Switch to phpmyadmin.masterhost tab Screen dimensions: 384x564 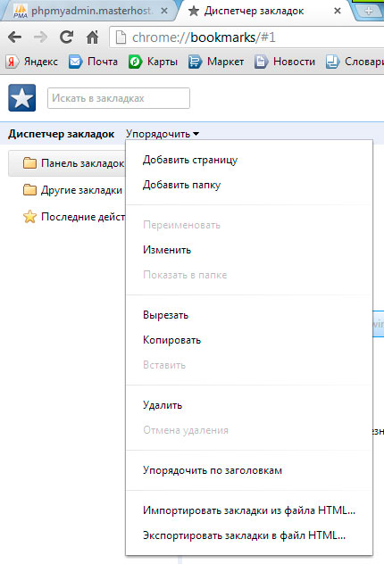click(x=89, y=11)
